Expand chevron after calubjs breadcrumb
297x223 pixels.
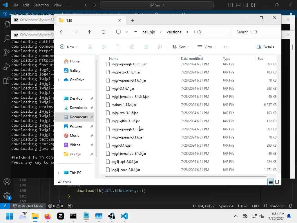pos(161,32)
